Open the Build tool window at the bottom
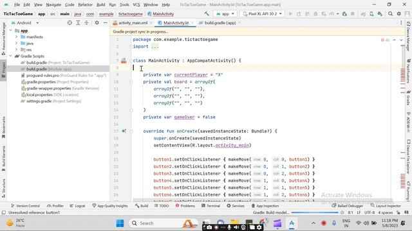 click(x=142, y=206)
